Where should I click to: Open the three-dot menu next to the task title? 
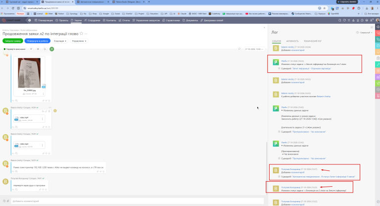pyautogui.click(x=86, y=34)
